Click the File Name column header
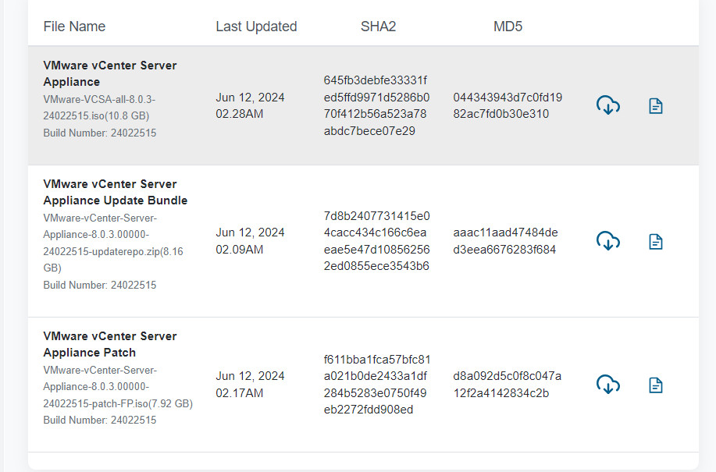 click(x=74, y=27)
